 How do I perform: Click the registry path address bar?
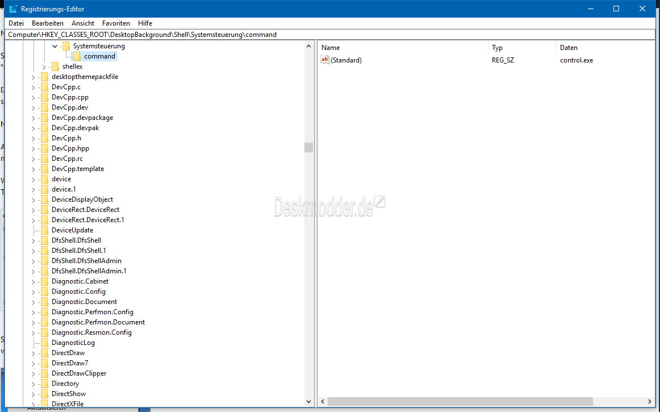pos(330,35)
